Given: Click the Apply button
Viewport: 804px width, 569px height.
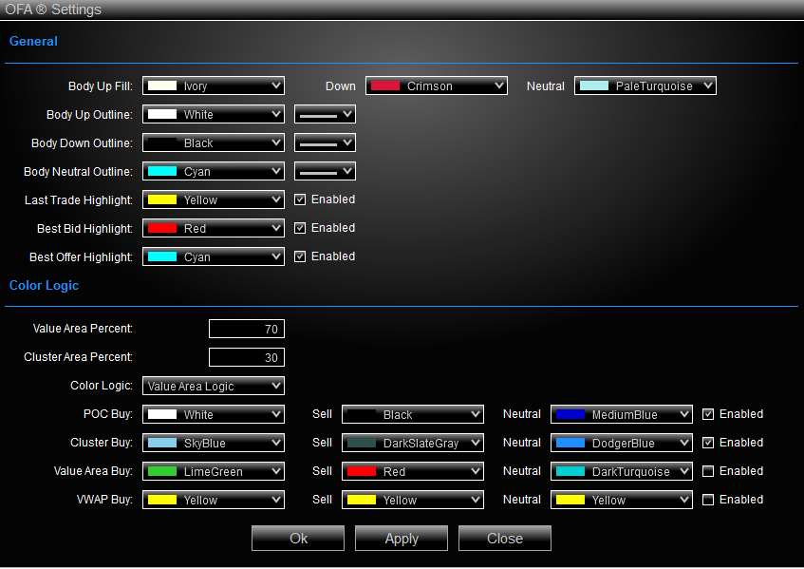Looking at the screenshot, I should tap(402, 539).
